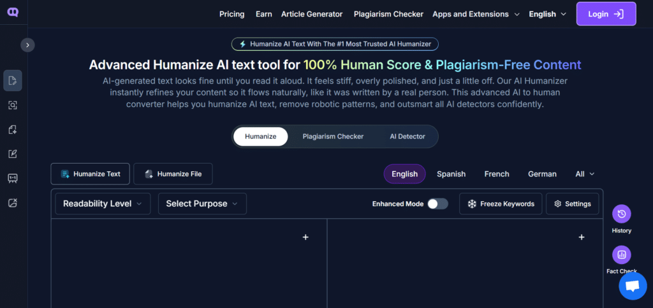Click the plus icon in input pane
Screen dimensions: 653x308
click(305, 237)
